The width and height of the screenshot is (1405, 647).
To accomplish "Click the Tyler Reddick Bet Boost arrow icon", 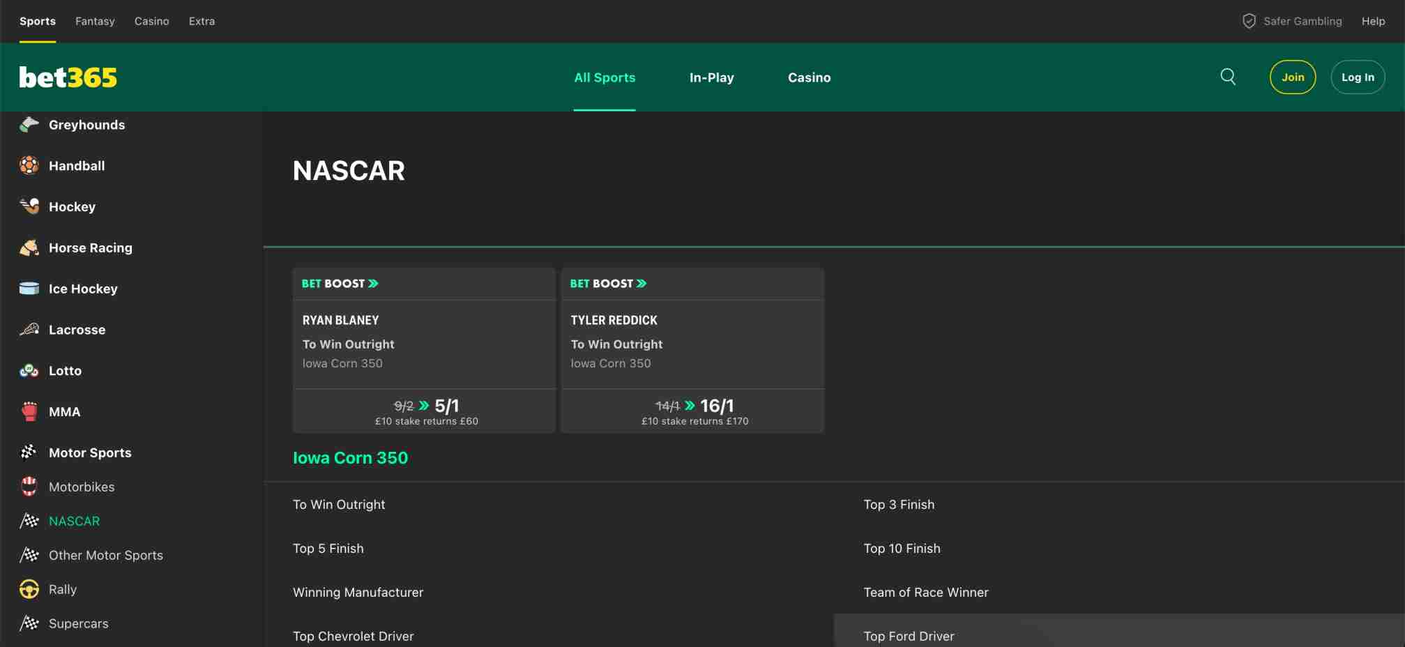I will pos(642,284).
